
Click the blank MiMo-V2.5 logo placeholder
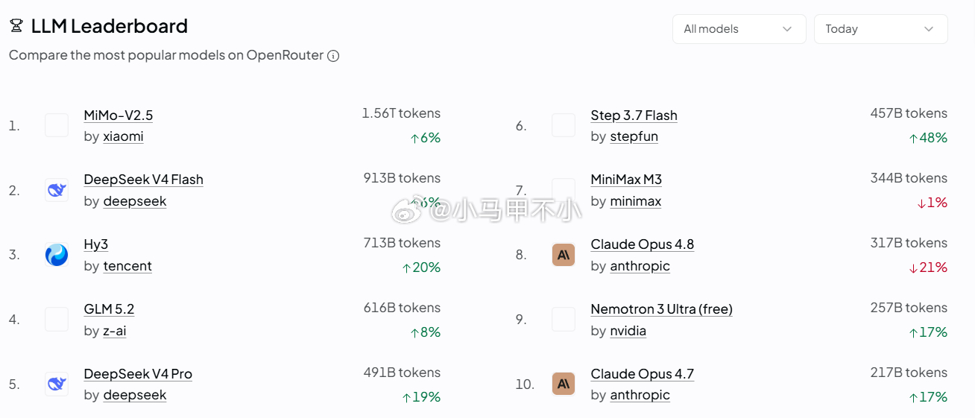(57, 125)
